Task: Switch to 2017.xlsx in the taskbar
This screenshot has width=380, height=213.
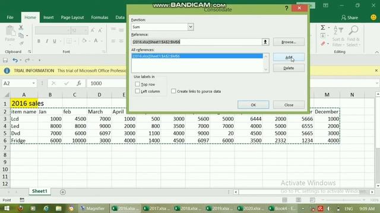Action: (157, 208)
